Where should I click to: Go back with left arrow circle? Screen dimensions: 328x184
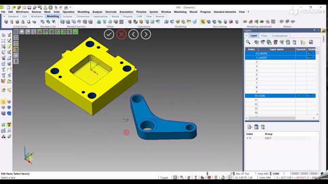pos(134,34)
